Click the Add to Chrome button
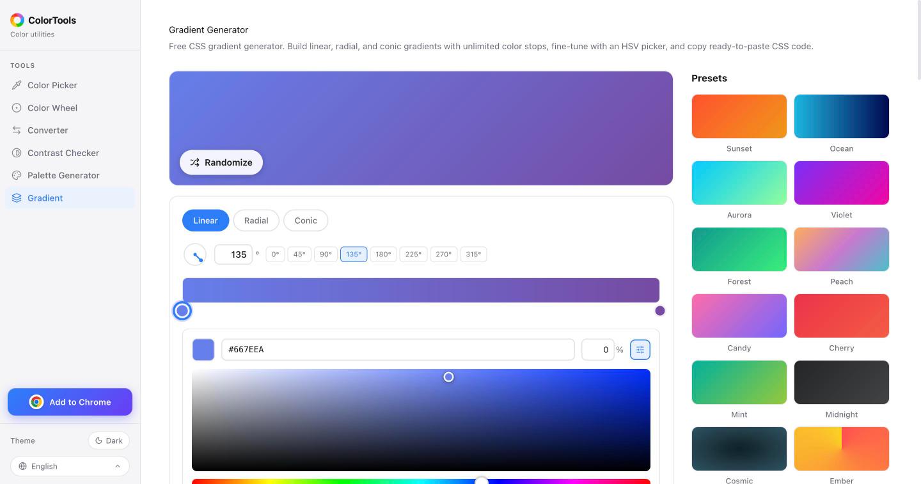921x484 pixels. click(x=70, y=402)
